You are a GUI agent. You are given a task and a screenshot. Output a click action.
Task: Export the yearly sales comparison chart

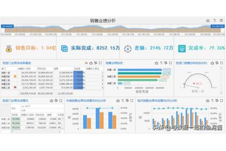(118, 100)
